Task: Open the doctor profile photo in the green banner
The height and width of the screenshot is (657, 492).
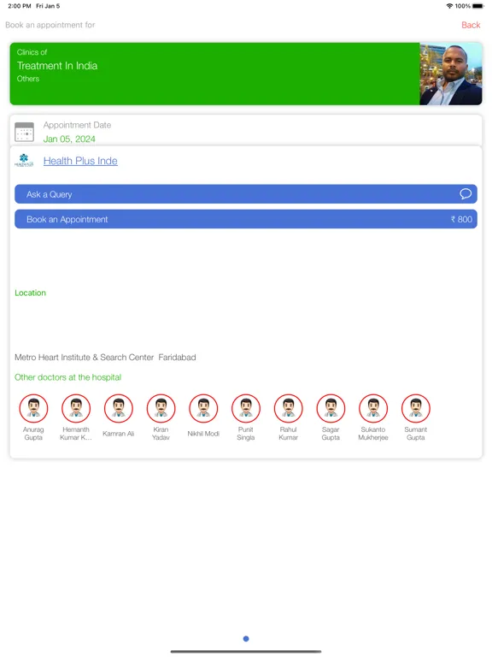Action: coord(451,74)
